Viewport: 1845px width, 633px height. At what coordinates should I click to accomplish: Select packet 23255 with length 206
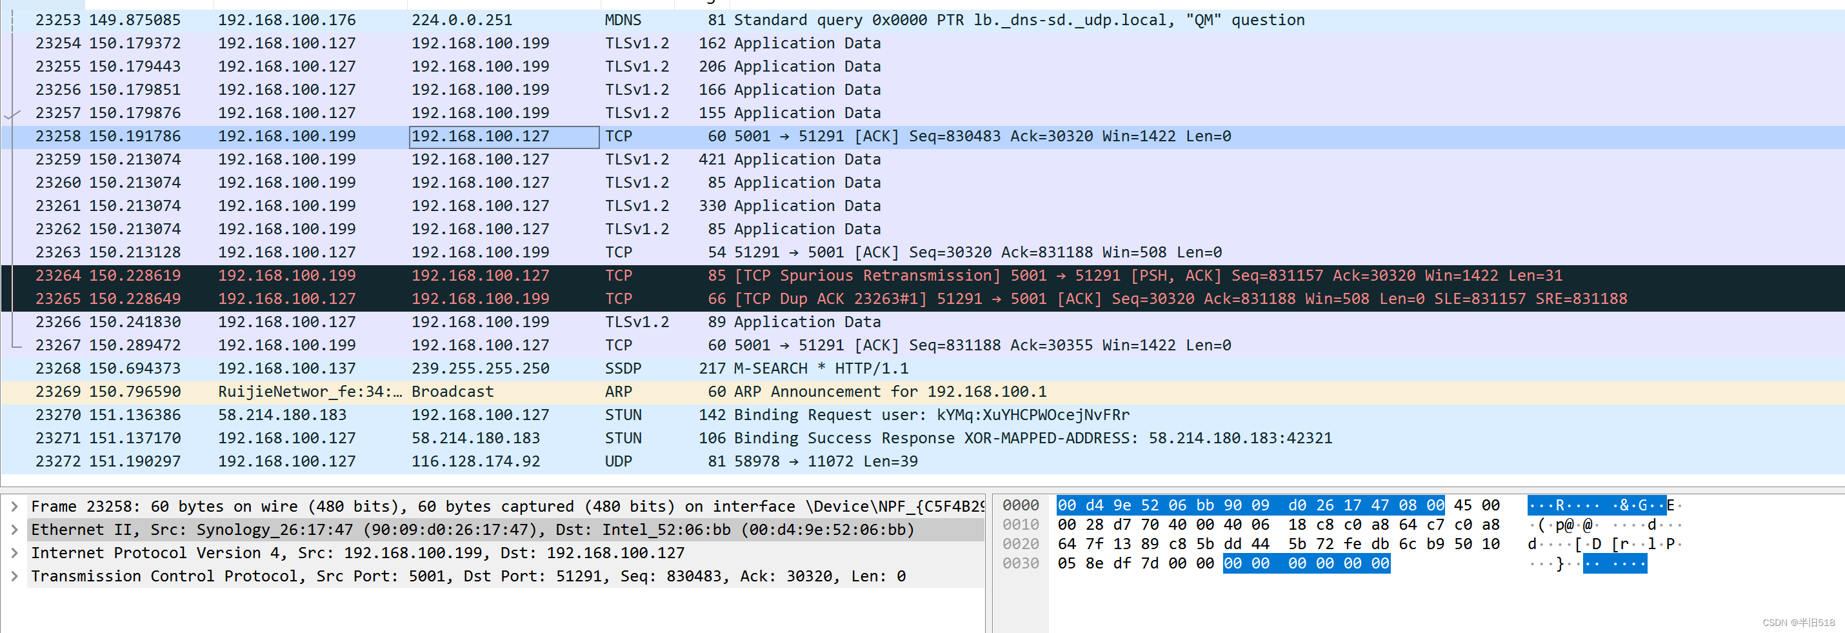coord(922,66)
